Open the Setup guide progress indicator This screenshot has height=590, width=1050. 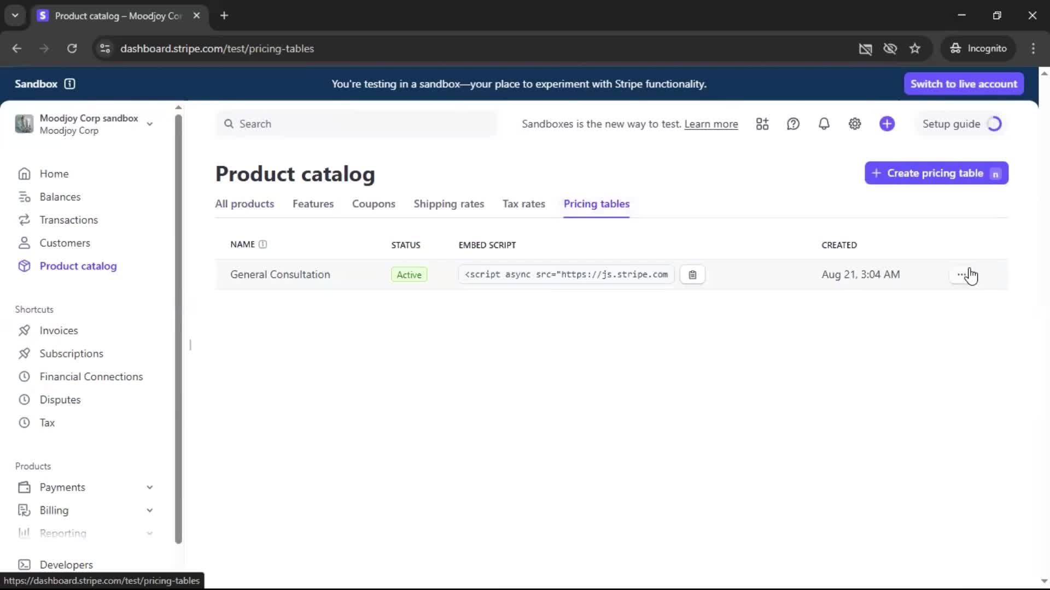coord(961,124)
